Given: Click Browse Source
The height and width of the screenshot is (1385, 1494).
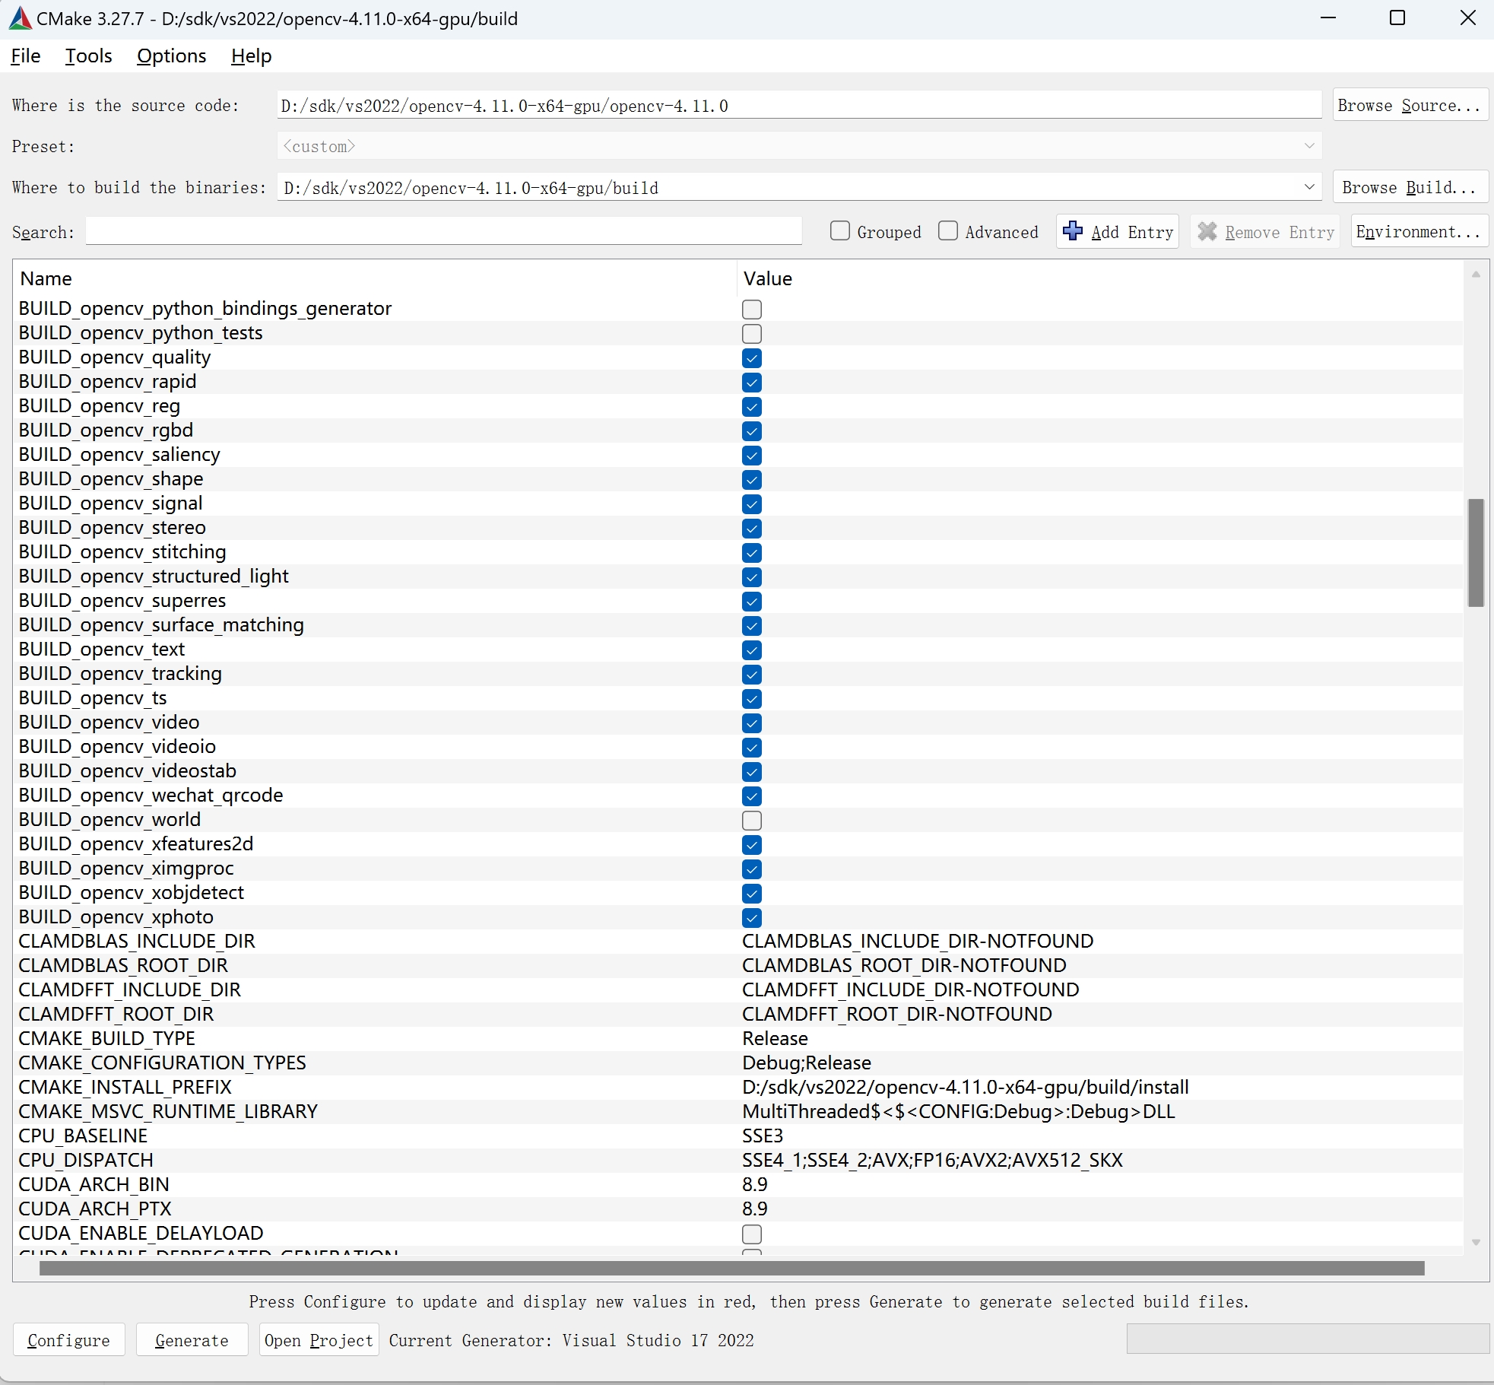Looking at the screenshot, I should tap(1411, 105).
